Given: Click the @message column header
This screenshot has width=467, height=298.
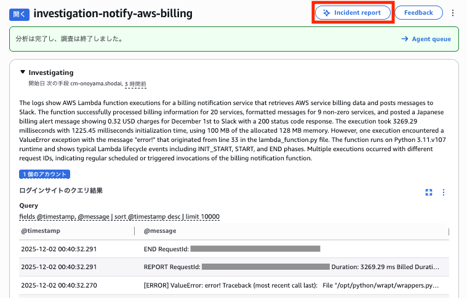Looking at the screenshot, I should tap(160, 231).
